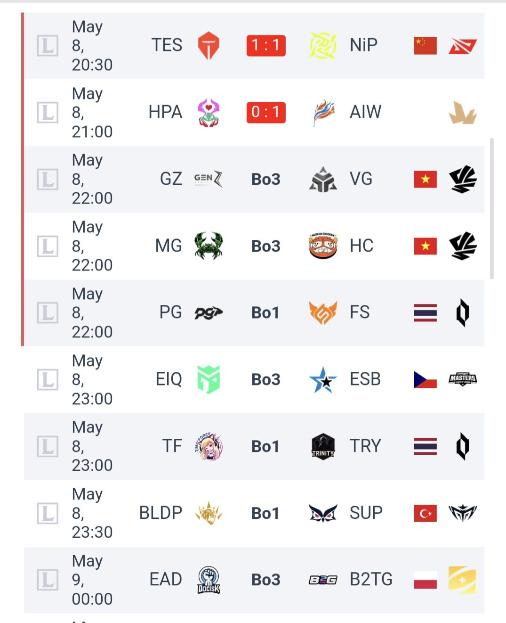Click the League icon in EAD row
The width and height of the screenshot is (506, 623).
coord(48,580)
